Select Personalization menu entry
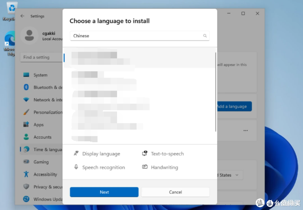 coord(48,112)
